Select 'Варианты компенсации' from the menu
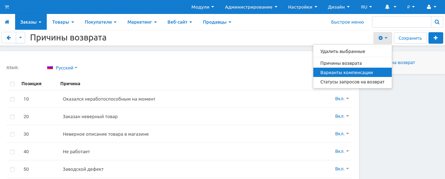 346,72
